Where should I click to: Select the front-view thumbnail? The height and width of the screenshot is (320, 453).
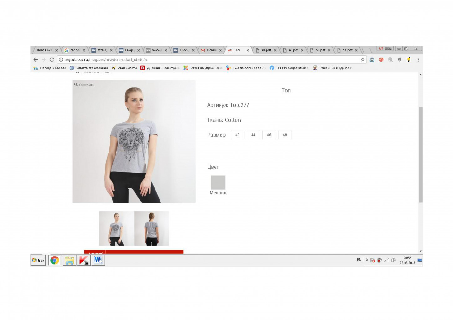click(x=116, y=228)
